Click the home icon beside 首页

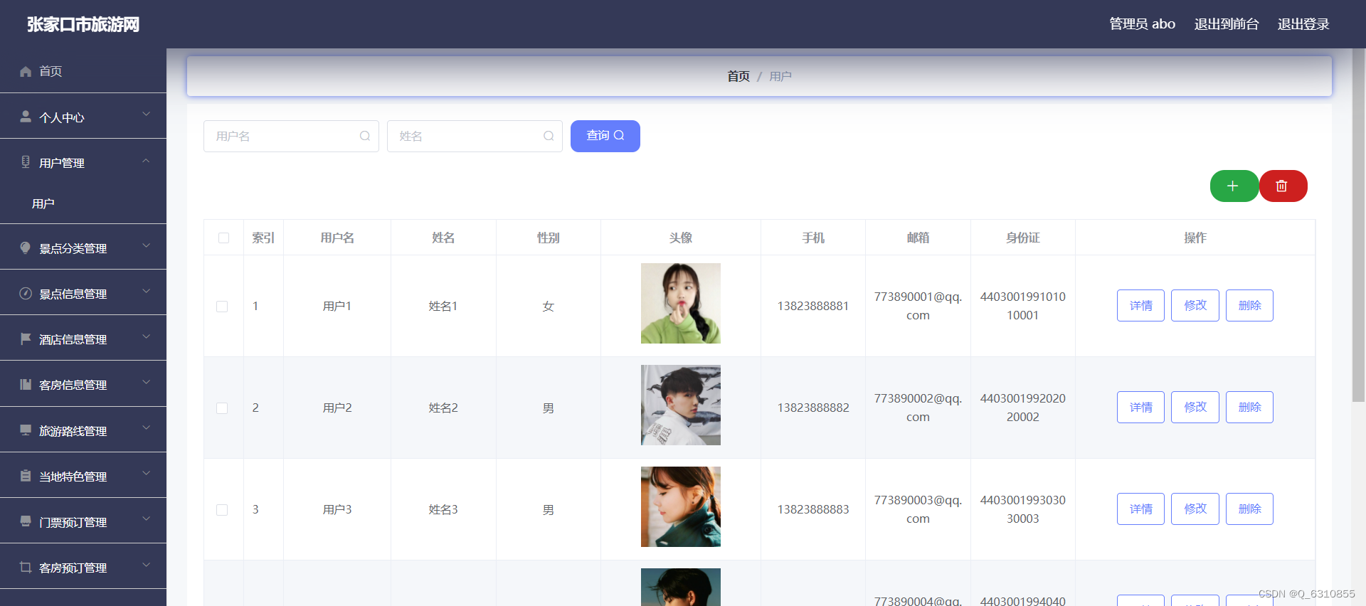click(x=26, y=71)
